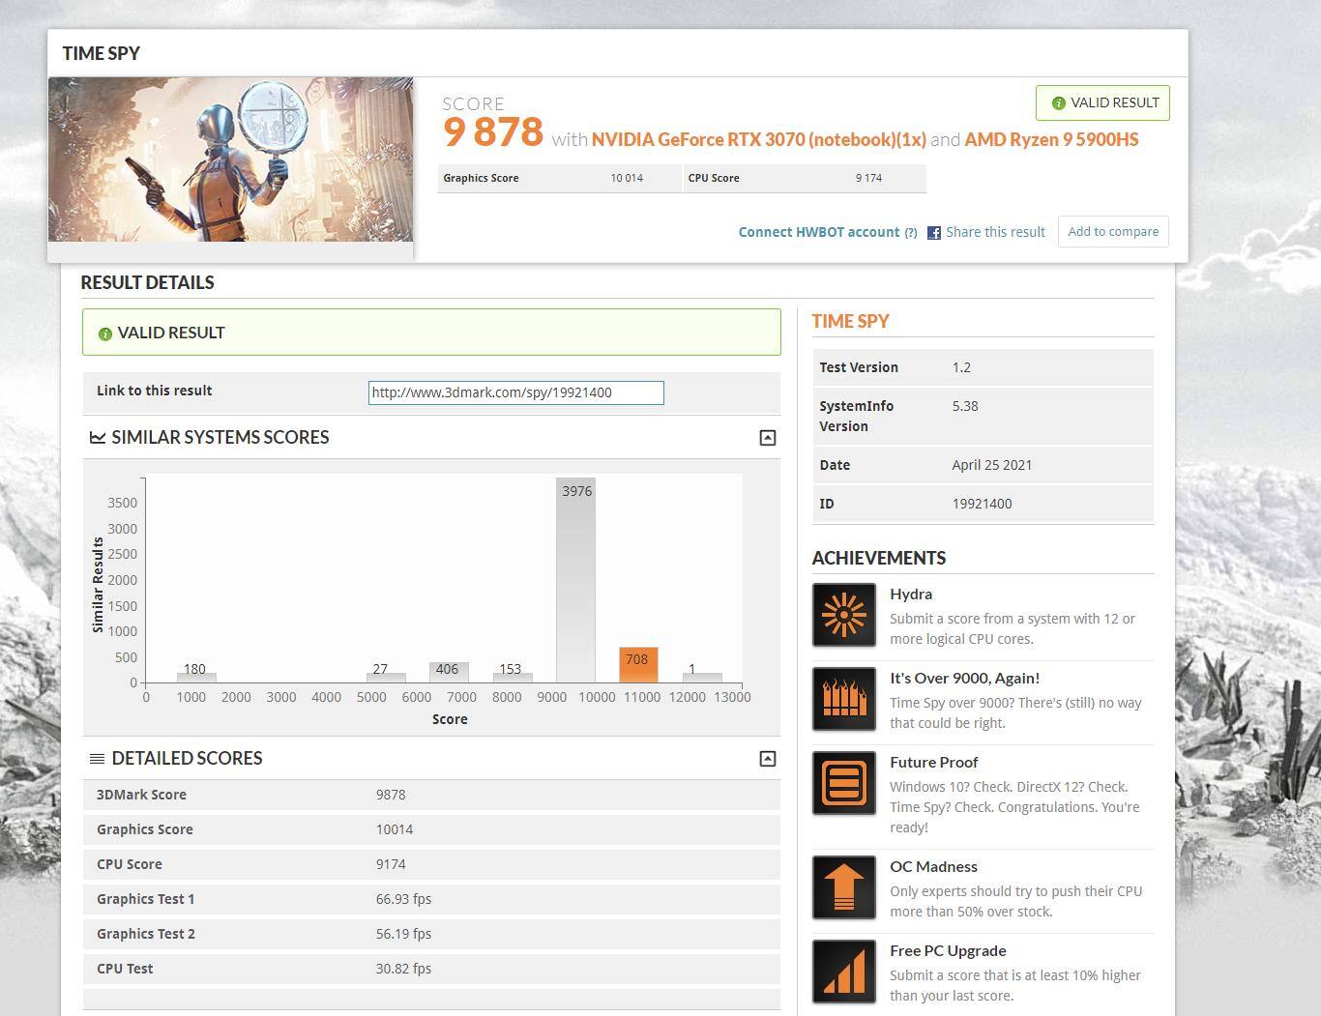Open the NVIDIA GeForce RTX 3070 link
The height and width of the screenshot is (1016, 1321).
click(758, 139)
